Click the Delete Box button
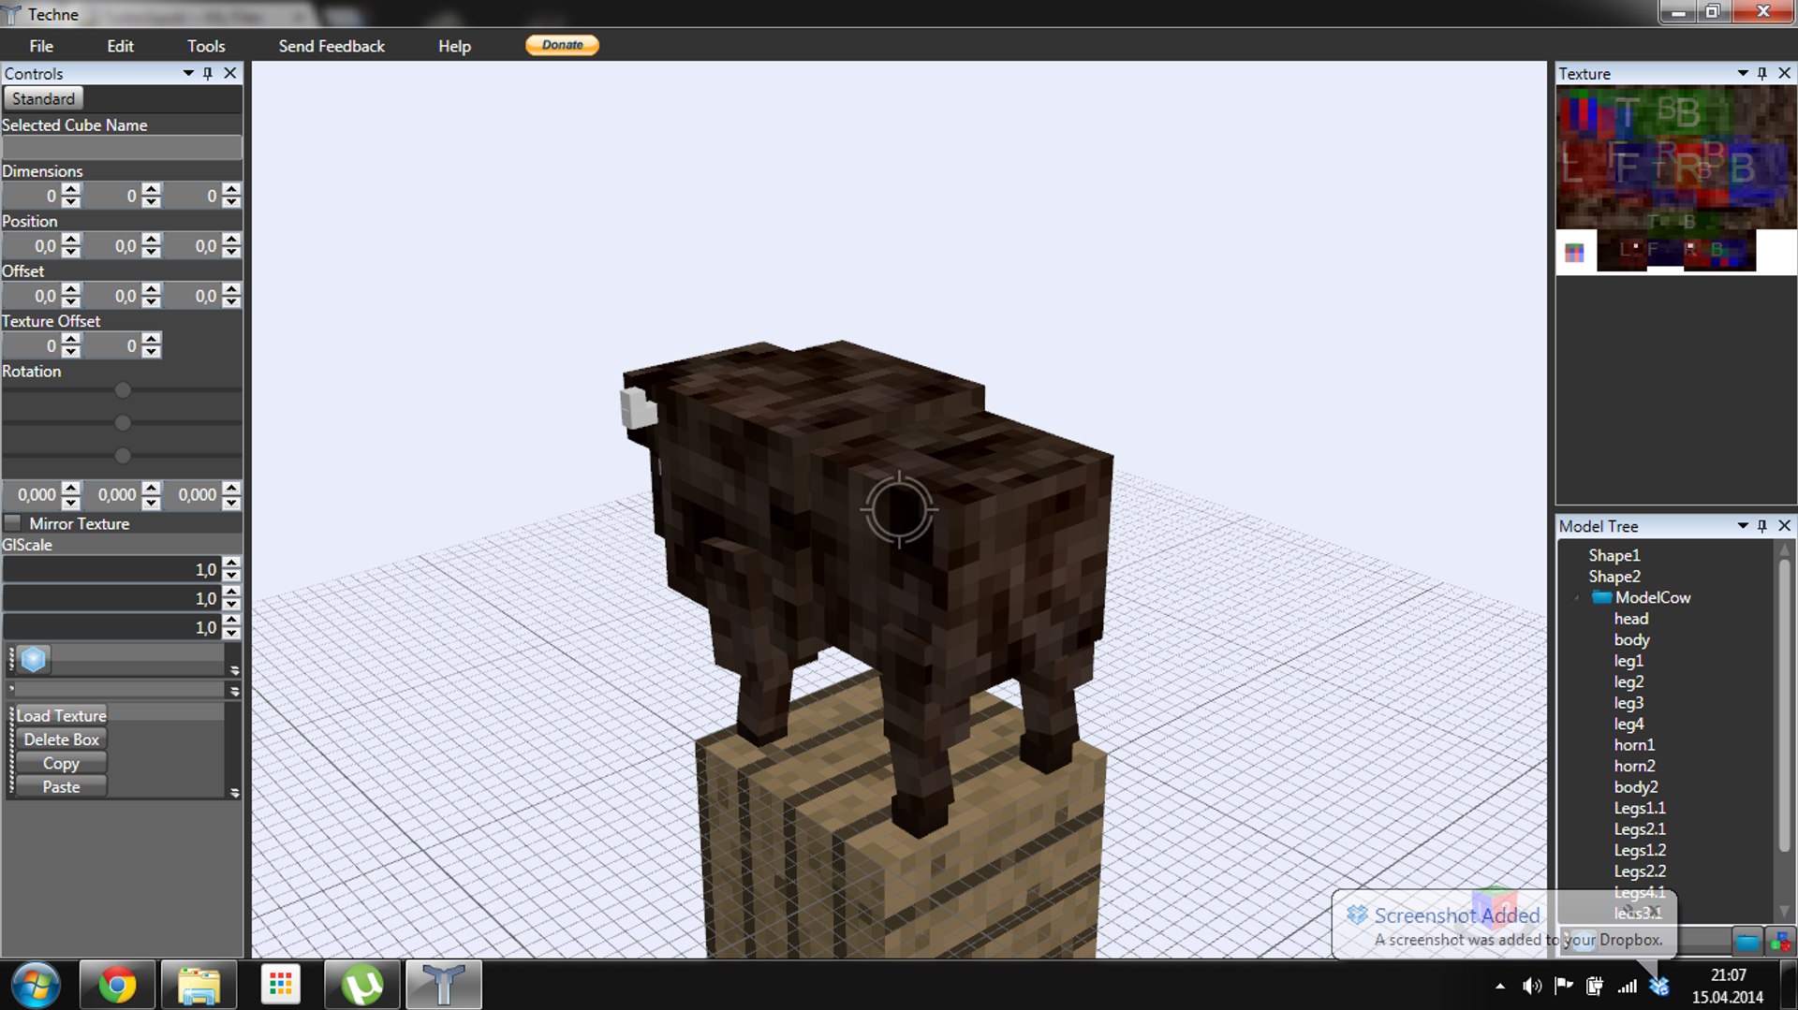The height and width of the screenshot is (1010, 1798). pos(61,739)
